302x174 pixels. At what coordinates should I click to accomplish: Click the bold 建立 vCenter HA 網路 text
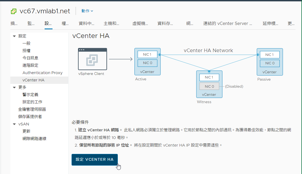[98, 130]
